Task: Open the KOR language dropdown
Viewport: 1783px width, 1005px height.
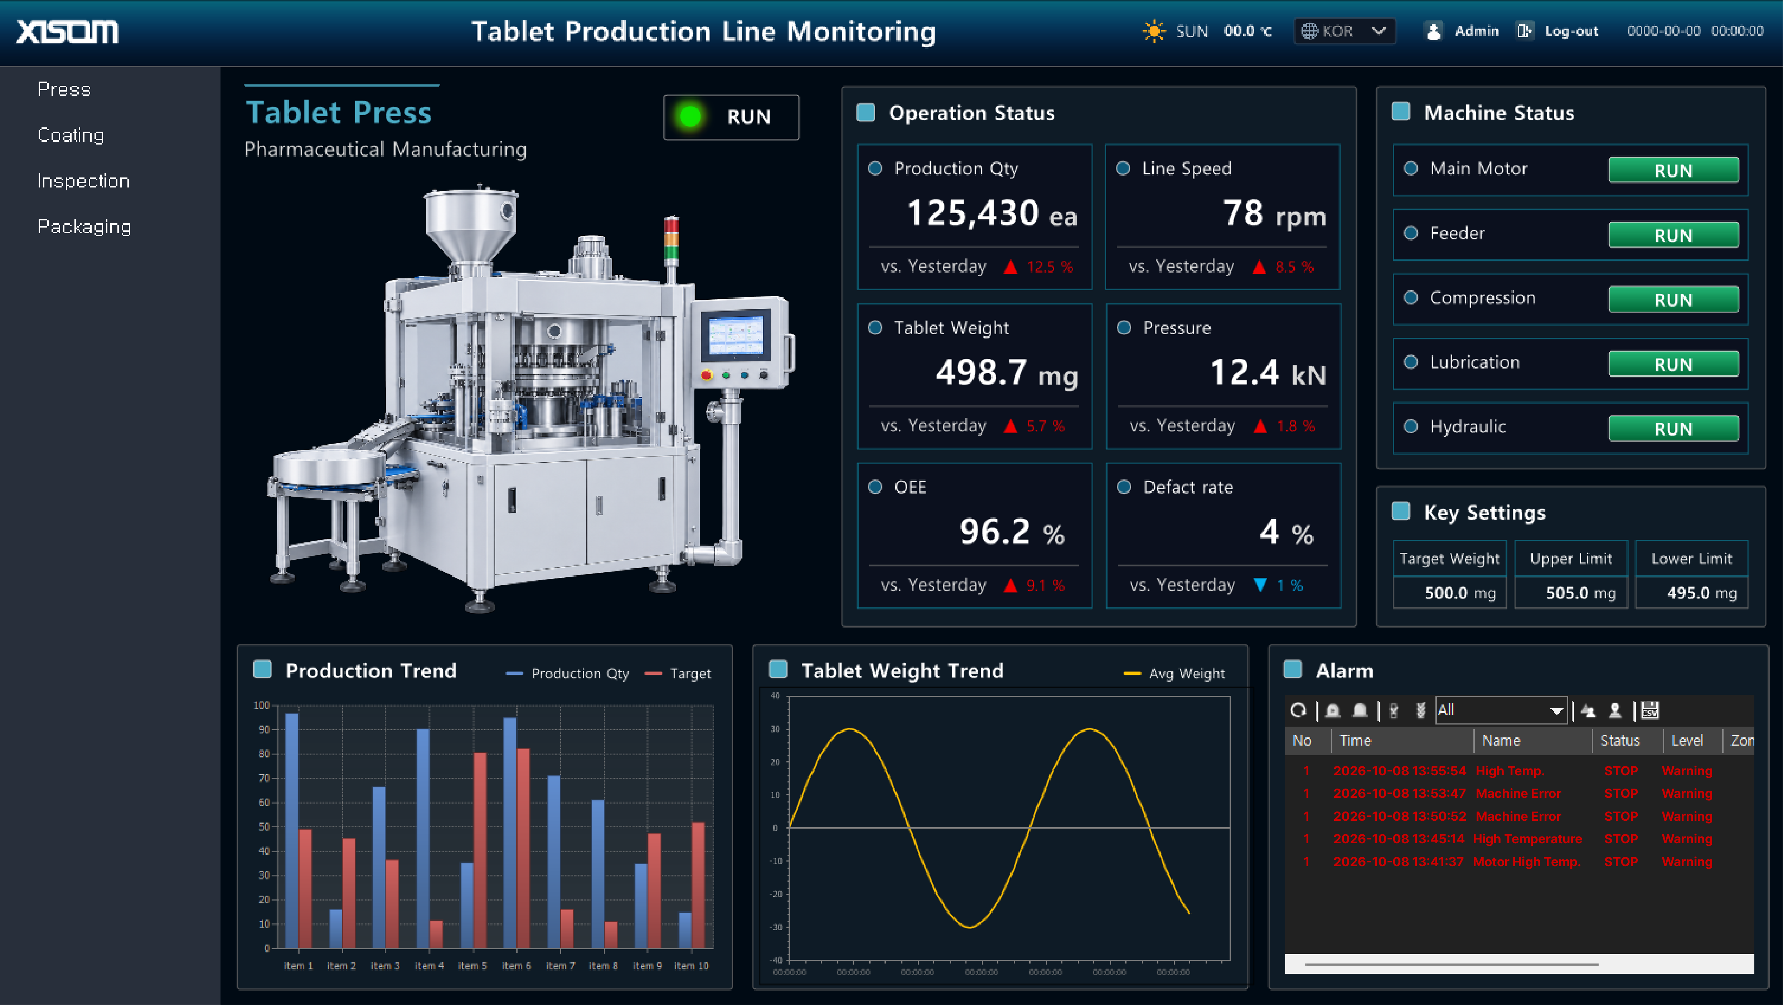Action: click(x=1344, y=31)
